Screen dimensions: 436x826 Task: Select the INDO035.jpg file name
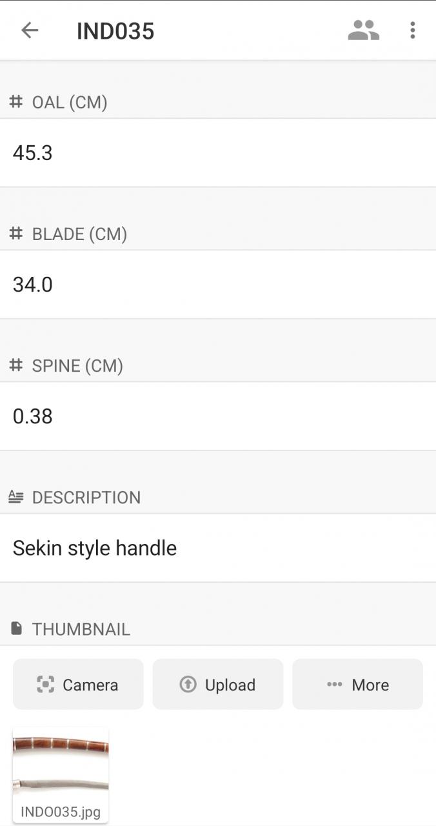pos(61,812)
